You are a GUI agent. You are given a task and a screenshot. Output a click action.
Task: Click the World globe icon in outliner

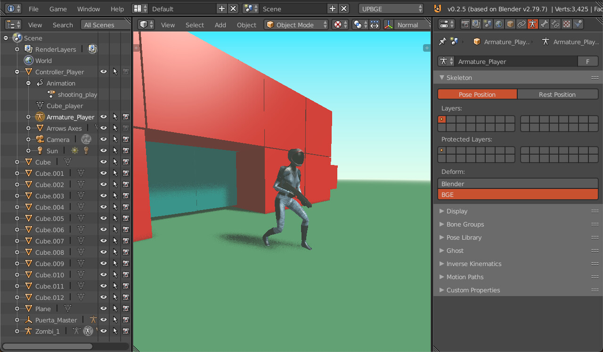pyautogui.click(x=29, y=60)
